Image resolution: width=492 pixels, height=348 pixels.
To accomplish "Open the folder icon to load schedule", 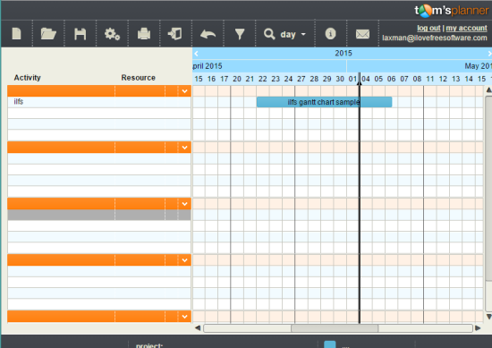I will [48, 34].
